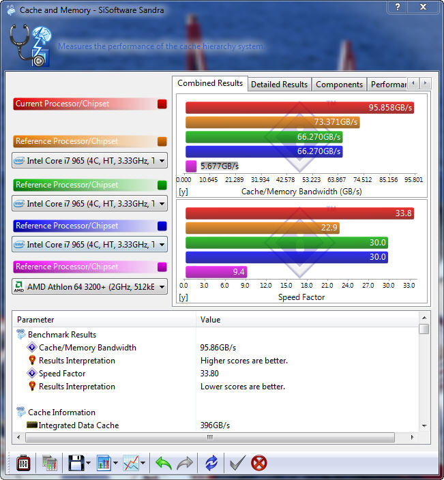The width and height of the screenshot is (444, 480).
Task: Click Sandra app icon in title bar
Action: 11,10
